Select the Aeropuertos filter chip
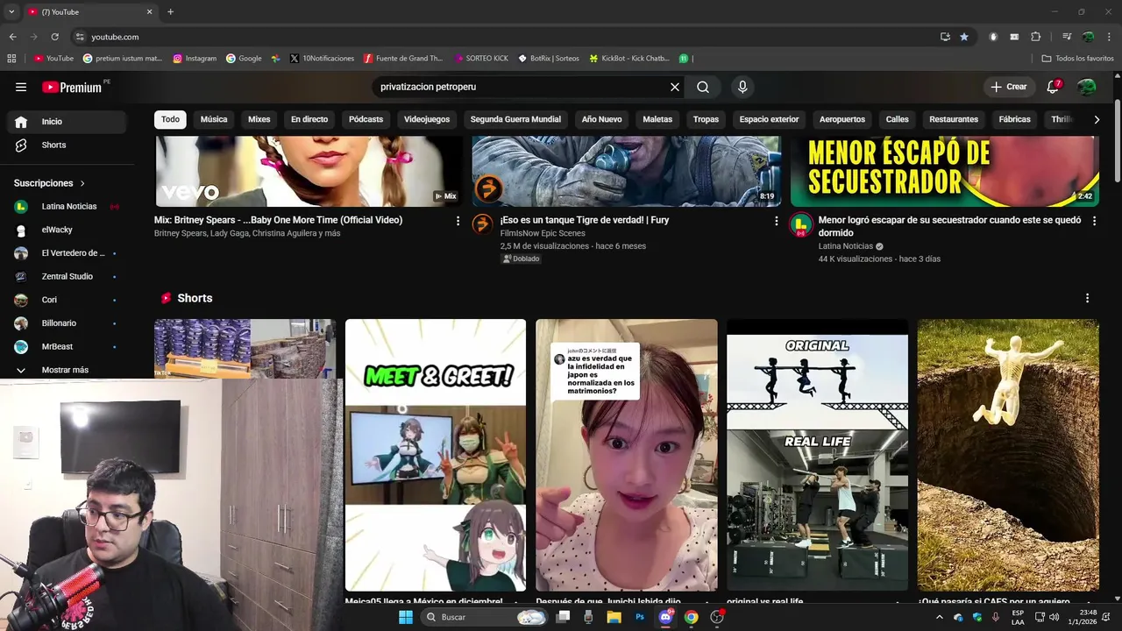1122x631 pixels. pos(842,119)
